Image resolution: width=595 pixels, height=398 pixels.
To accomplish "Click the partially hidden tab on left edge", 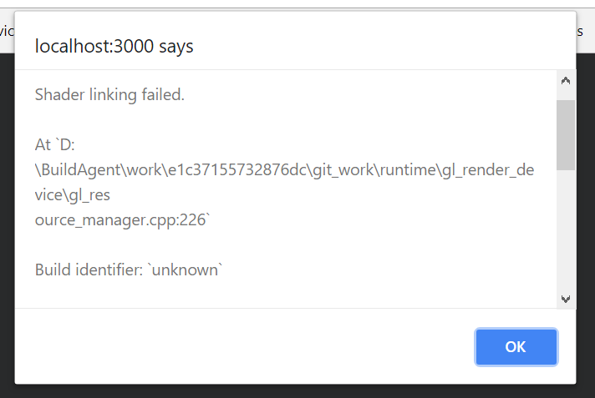I will coord(7,30).
